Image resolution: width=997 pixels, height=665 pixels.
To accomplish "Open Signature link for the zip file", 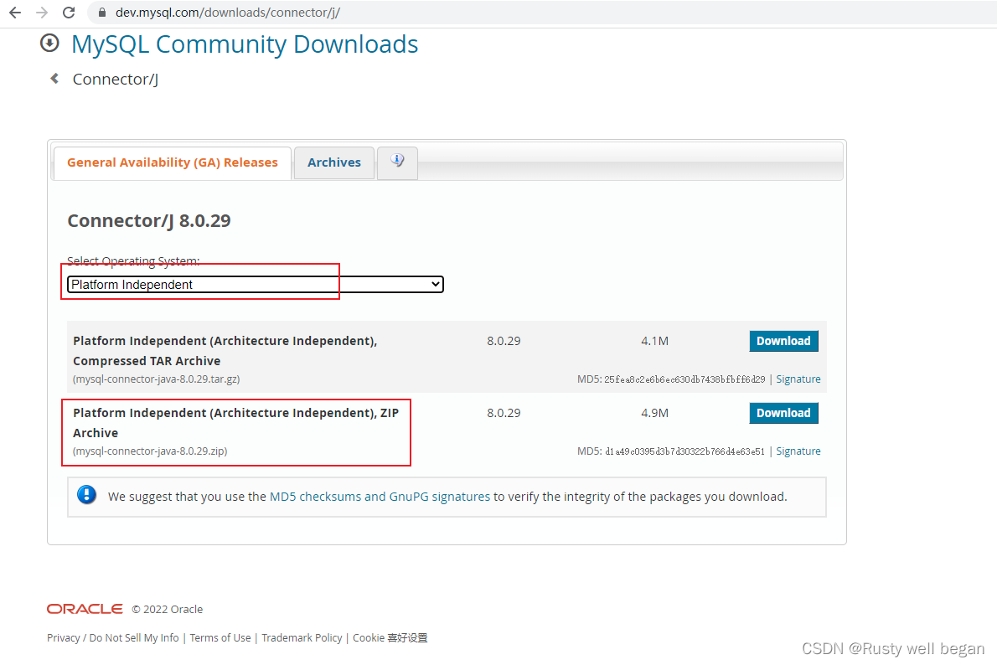I will coord(798,451).
